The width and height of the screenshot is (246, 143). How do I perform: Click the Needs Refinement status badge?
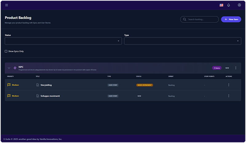click(145, 85)
